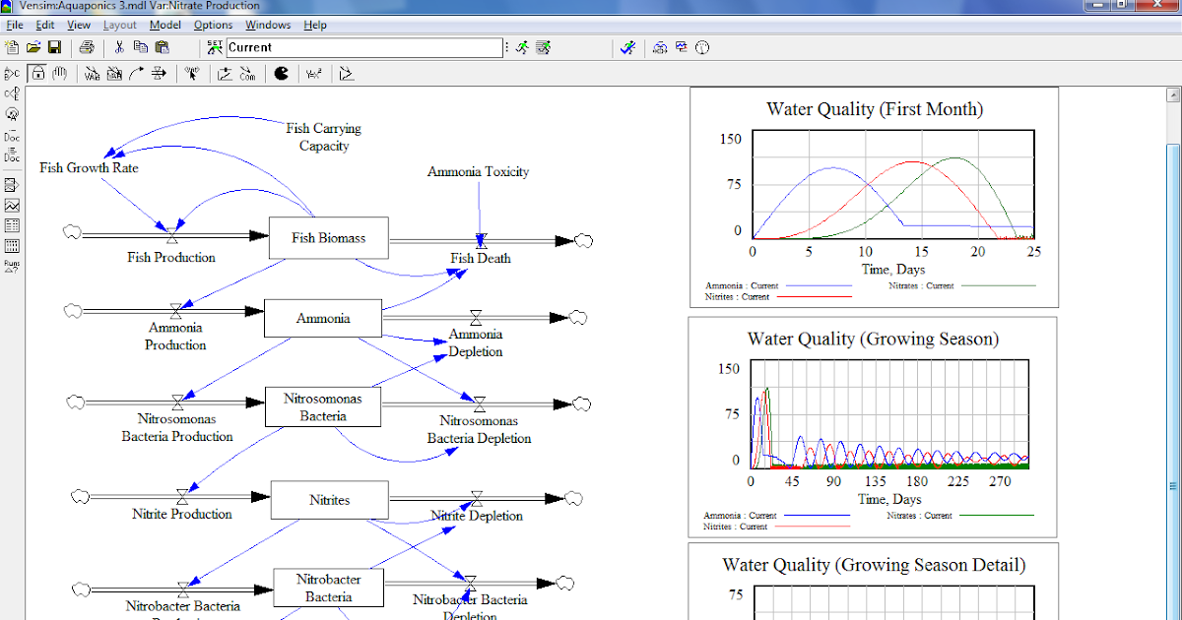The height and width of the screenshot is (620, 1182).
Task: Select the Arrow tool in the sketch toolbar
Action: [x=137, y=73]
